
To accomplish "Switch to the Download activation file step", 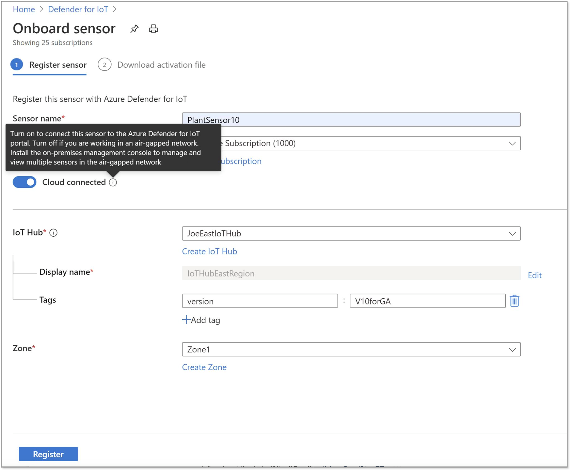I will pos(161,65).
